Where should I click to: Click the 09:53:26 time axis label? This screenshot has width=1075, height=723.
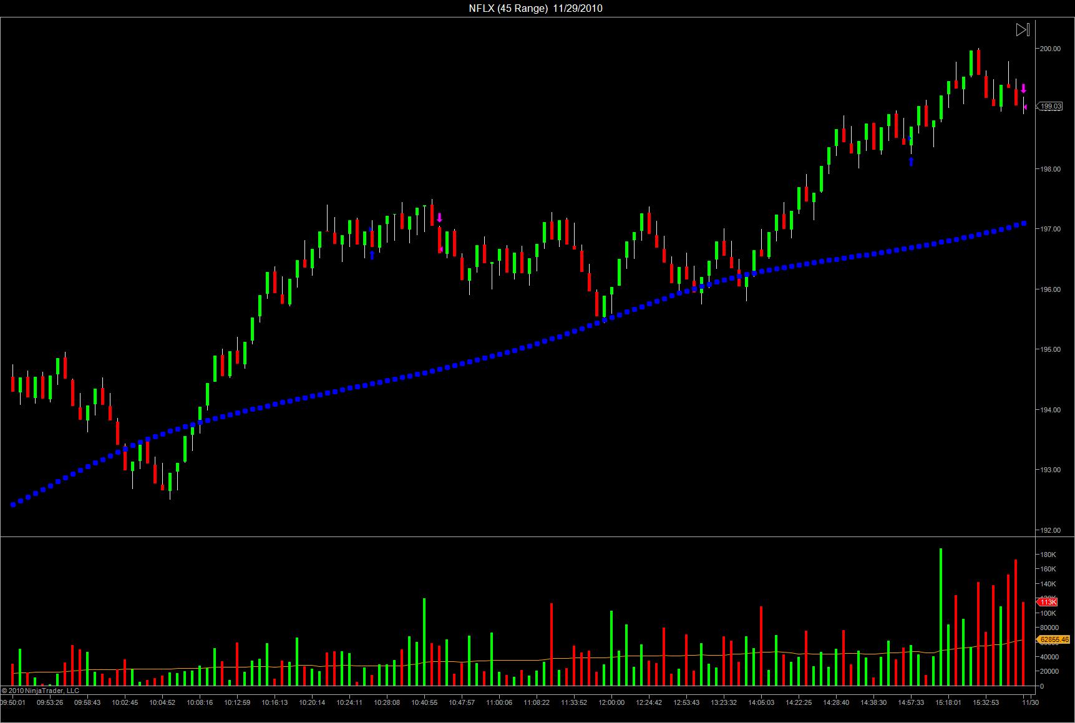click(x=50, y=702)
